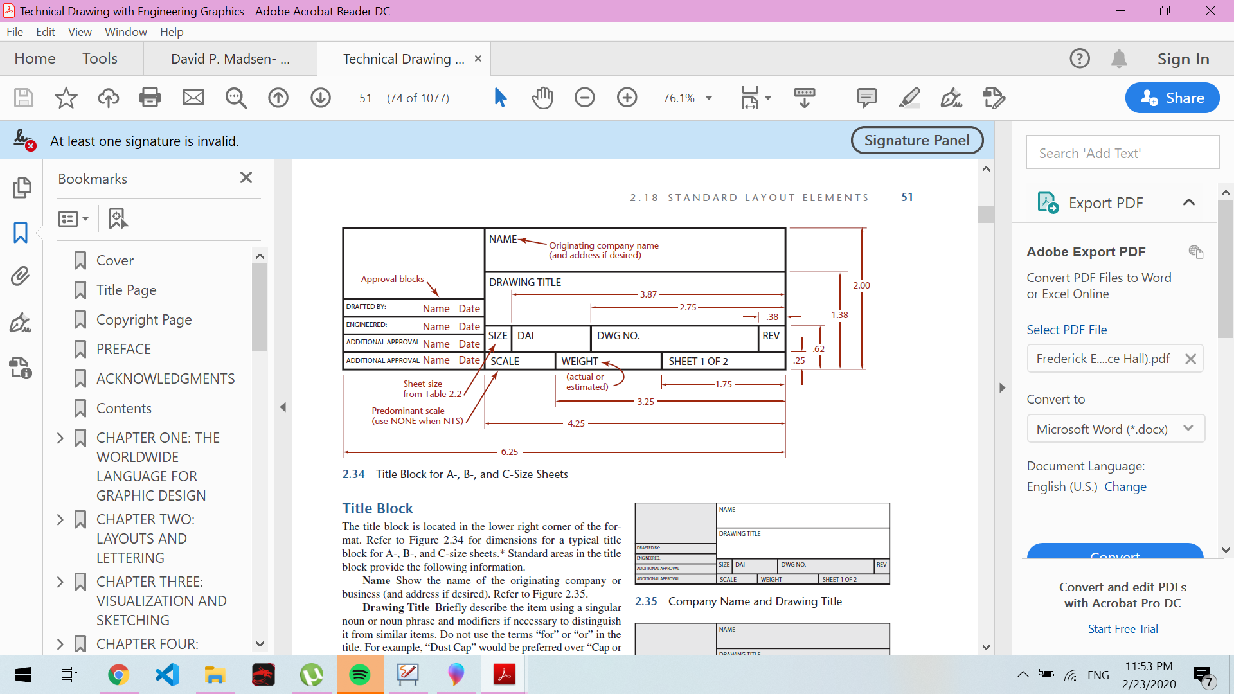Open the Add Comment sticky note tool
This screenshot has width=1234, height=694.
pos(866,98)
